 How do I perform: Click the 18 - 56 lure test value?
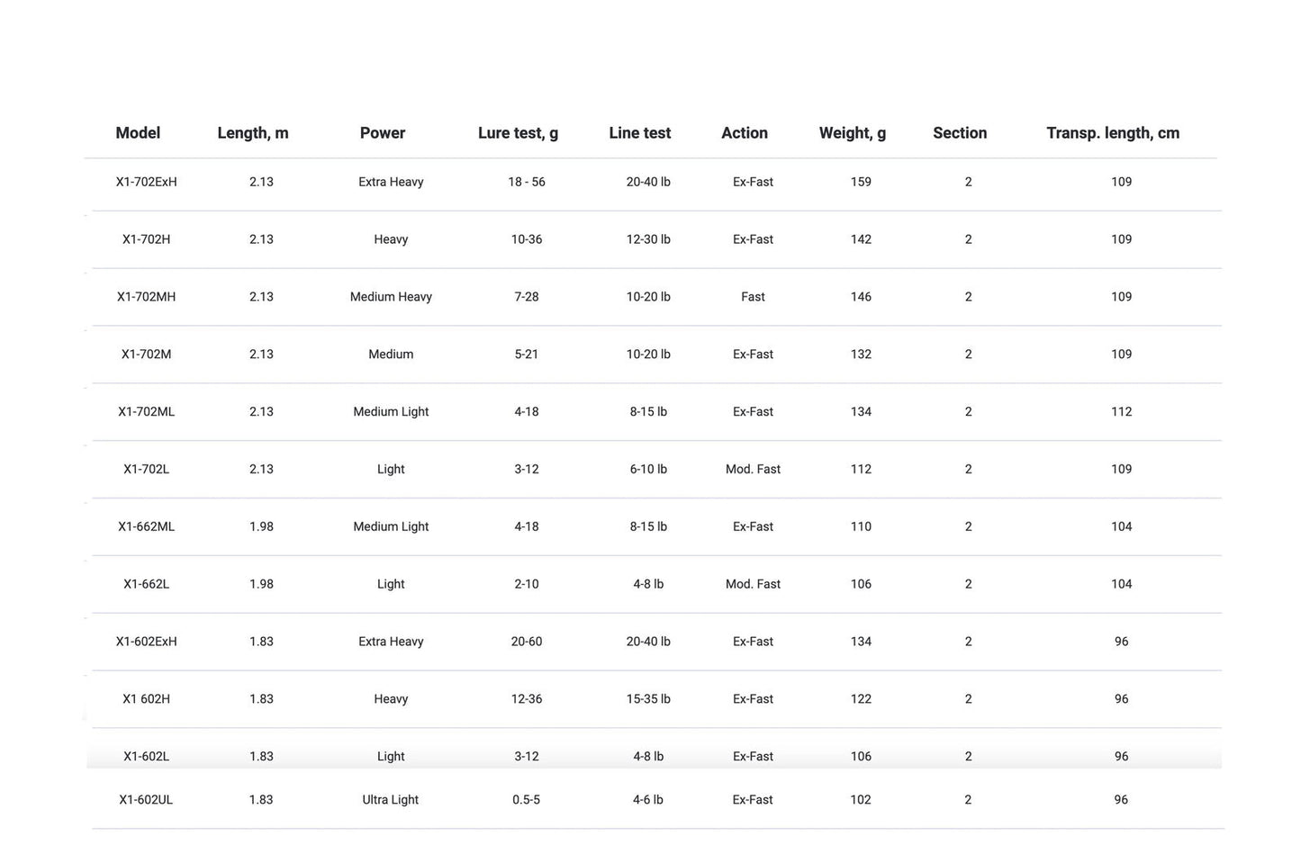click(x=527, y=182)
